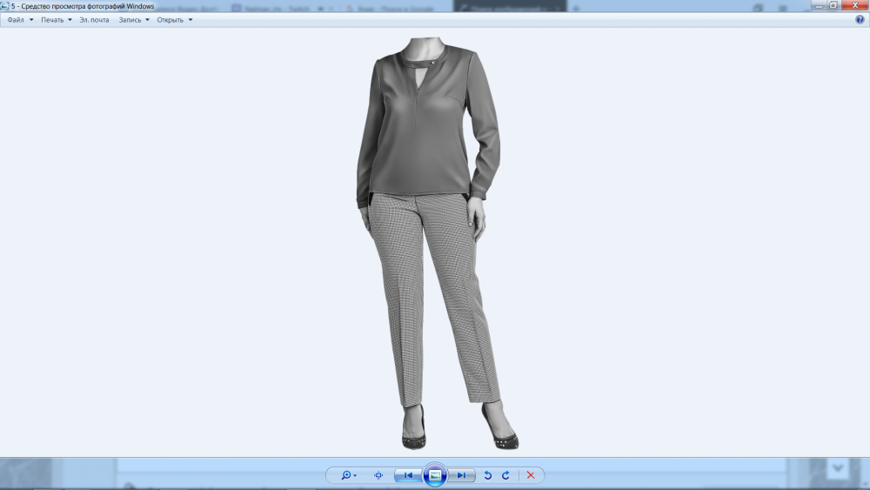Start the slideshow with center round button
The height and width of the screenshot is (490, 870).
(x=435, y=475)
